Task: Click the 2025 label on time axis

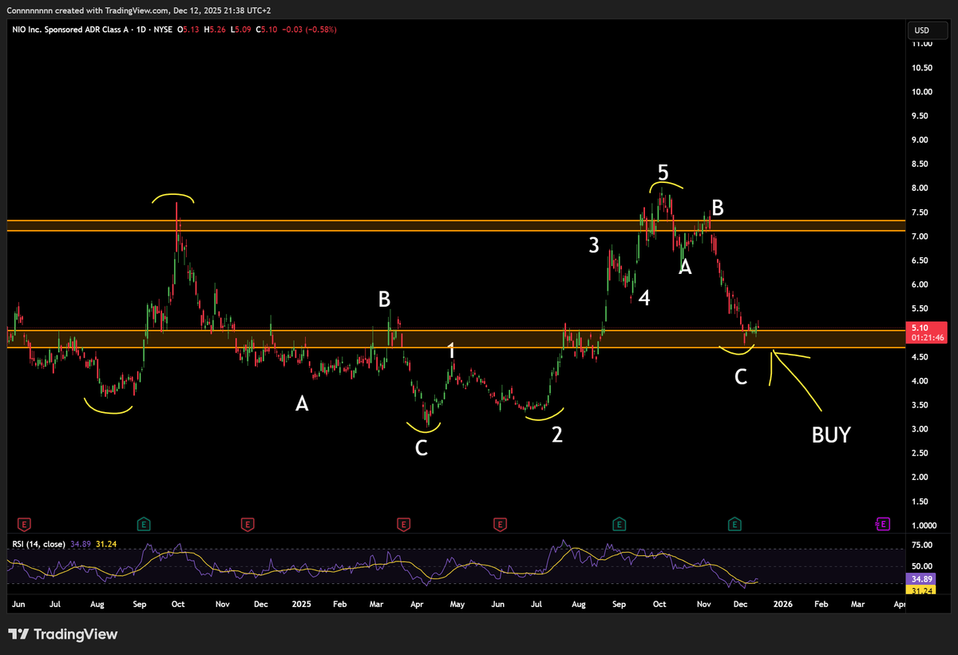Action: (301, 605)
